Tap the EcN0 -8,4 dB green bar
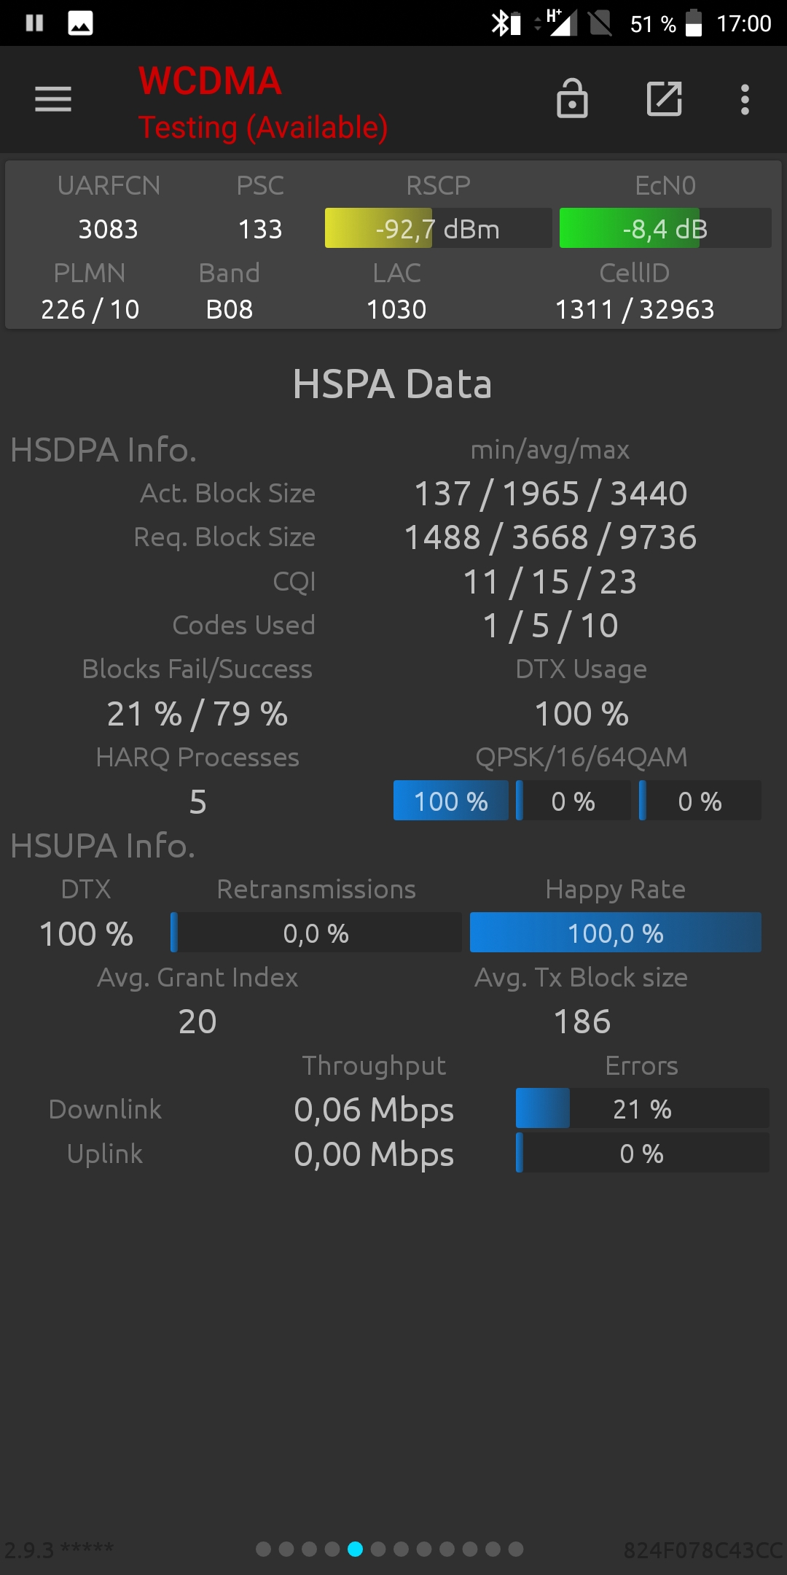Image resolution: width=787 pixels, height=1575 pixels. (x=665, y=228)
